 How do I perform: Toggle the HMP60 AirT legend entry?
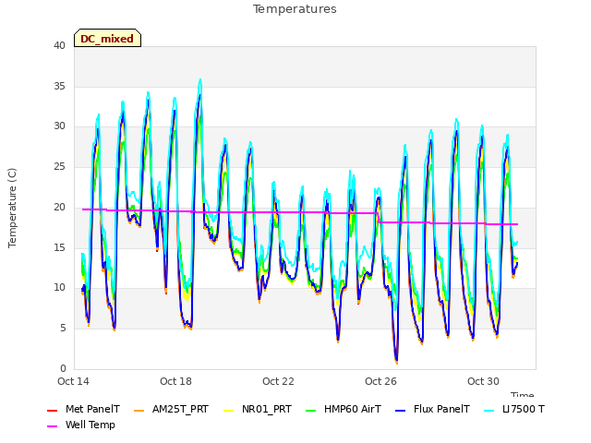click(x=344, y=409)
